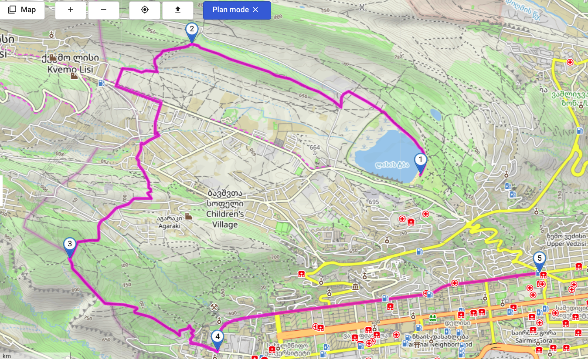Select the 664 elevation peak marker
588x359 pixels.
314,153
